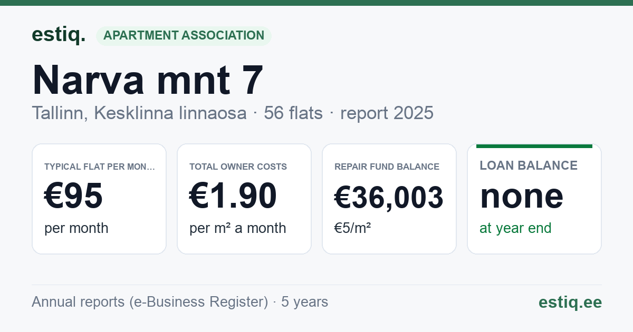This screenshot has width=633, height=332.
Task: Click the TOTAL OWNER COSTS label
Action: pyautogui.click(x=238, y=167)
